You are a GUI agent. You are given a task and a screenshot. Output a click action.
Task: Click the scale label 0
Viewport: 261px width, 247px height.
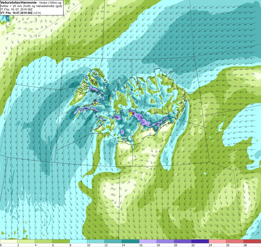click(x=1, y=245)
